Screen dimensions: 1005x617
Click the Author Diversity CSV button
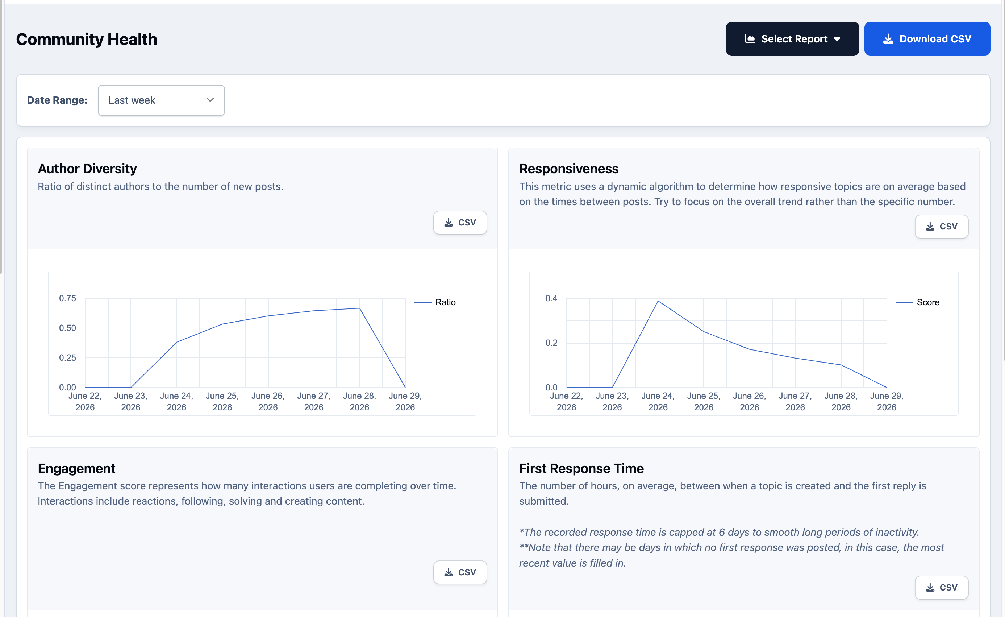click(x=460, y=222)
